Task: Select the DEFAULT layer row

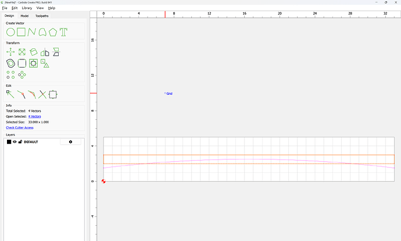Action: tap(44, 142)
